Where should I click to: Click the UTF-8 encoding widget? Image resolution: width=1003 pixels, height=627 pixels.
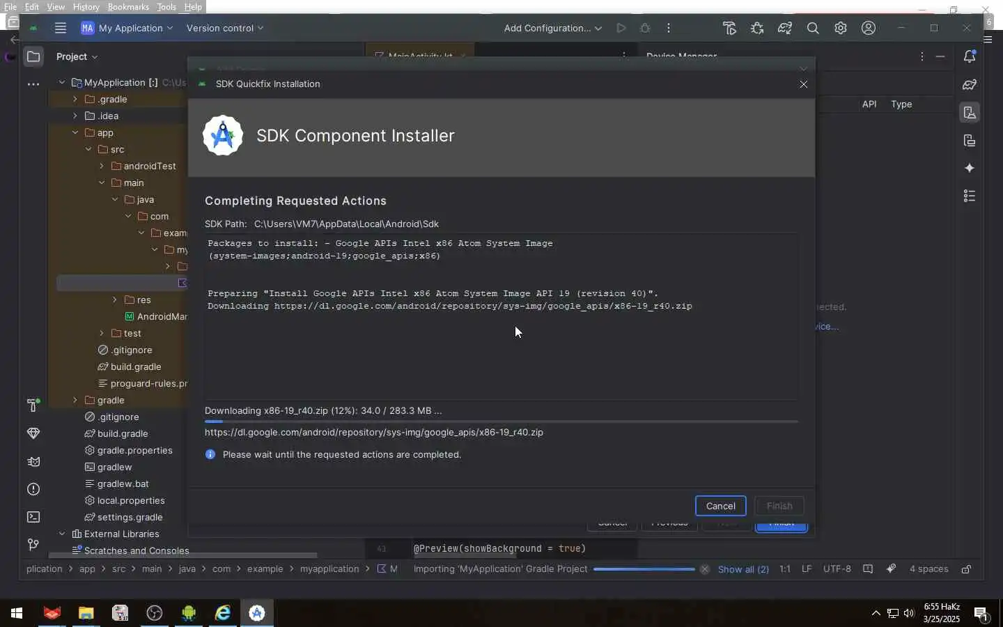(837, 569)
